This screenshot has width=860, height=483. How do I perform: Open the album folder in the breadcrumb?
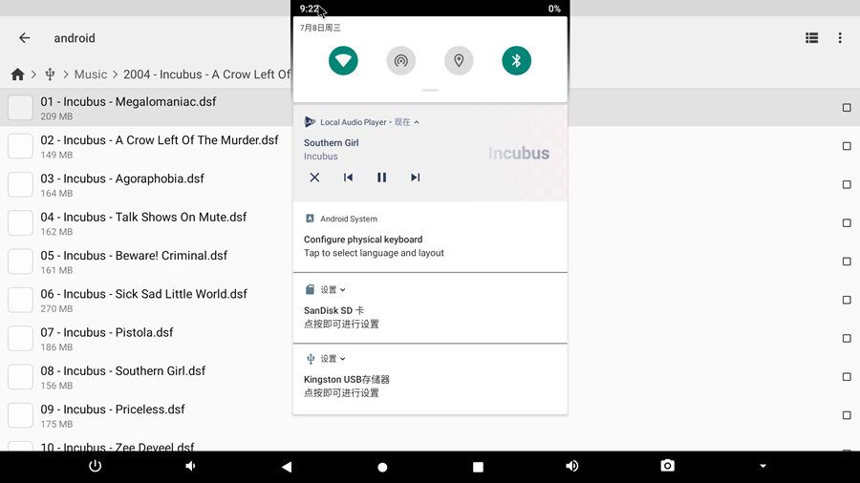click(207, 74)
